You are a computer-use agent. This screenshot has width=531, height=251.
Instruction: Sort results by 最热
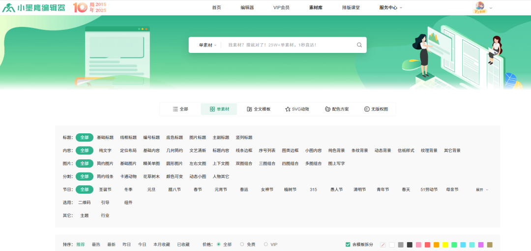coord(96,244)
